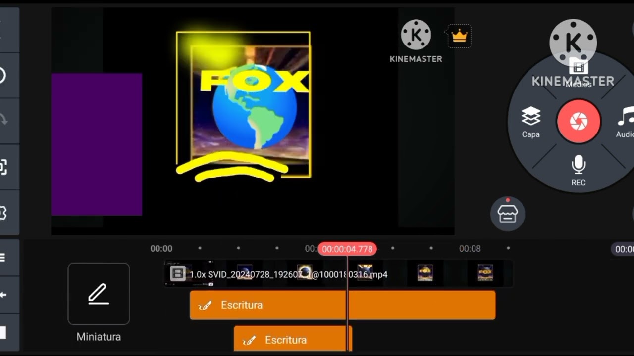The image size is (634, 356).
Task: Start voice recording with REC microphone
Action: tap(578, 171)
